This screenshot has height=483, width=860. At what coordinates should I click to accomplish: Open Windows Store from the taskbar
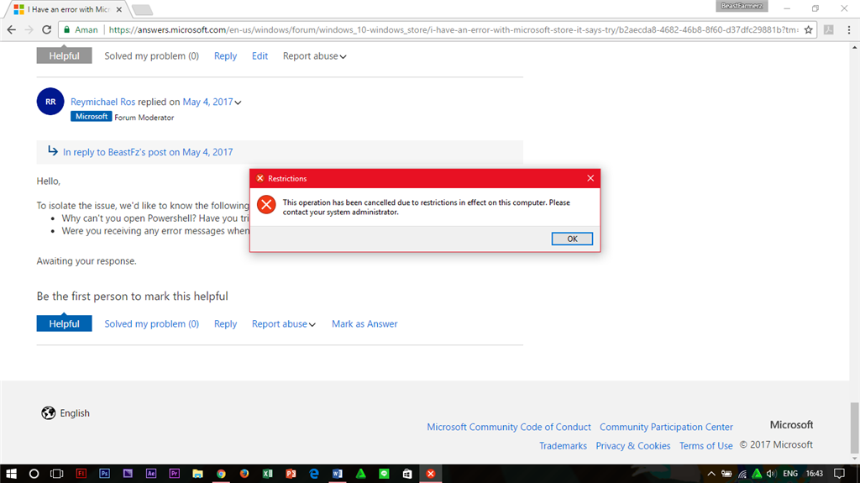click(x=407, y=474)
